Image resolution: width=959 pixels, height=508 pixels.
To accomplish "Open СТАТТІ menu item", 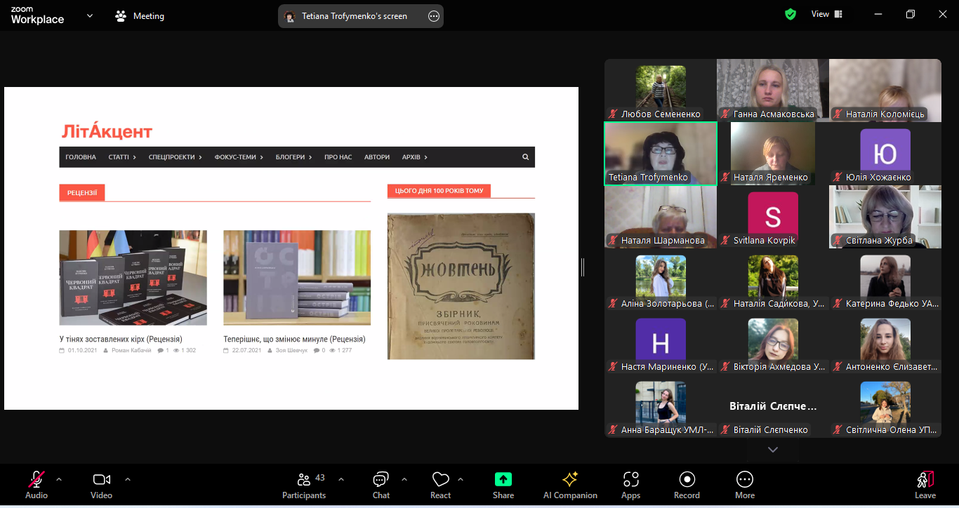I will [x=122, y=157].
